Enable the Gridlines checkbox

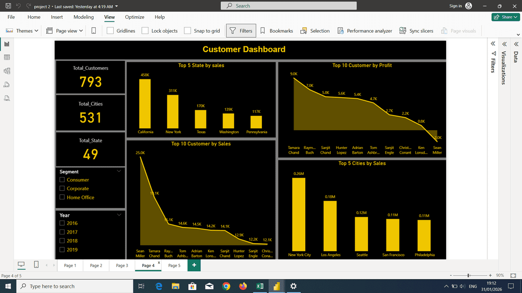tap(111, 31)
